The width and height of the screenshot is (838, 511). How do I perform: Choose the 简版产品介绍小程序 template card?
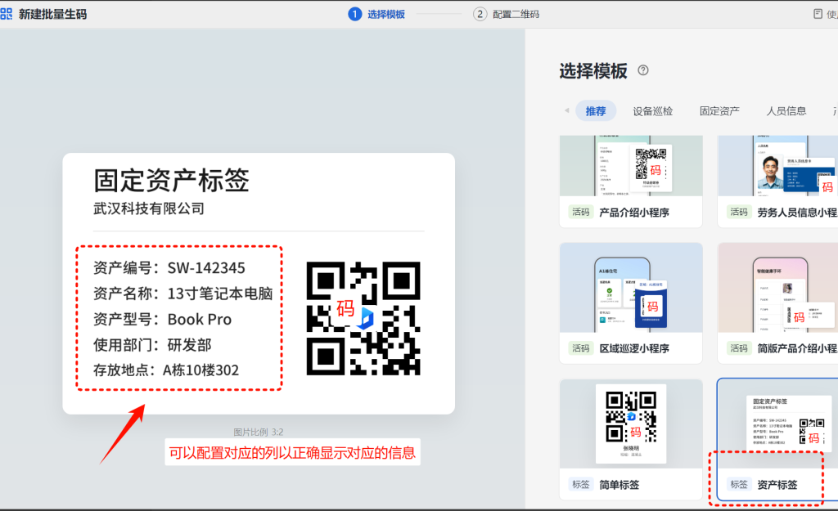[x=777, y=303]
